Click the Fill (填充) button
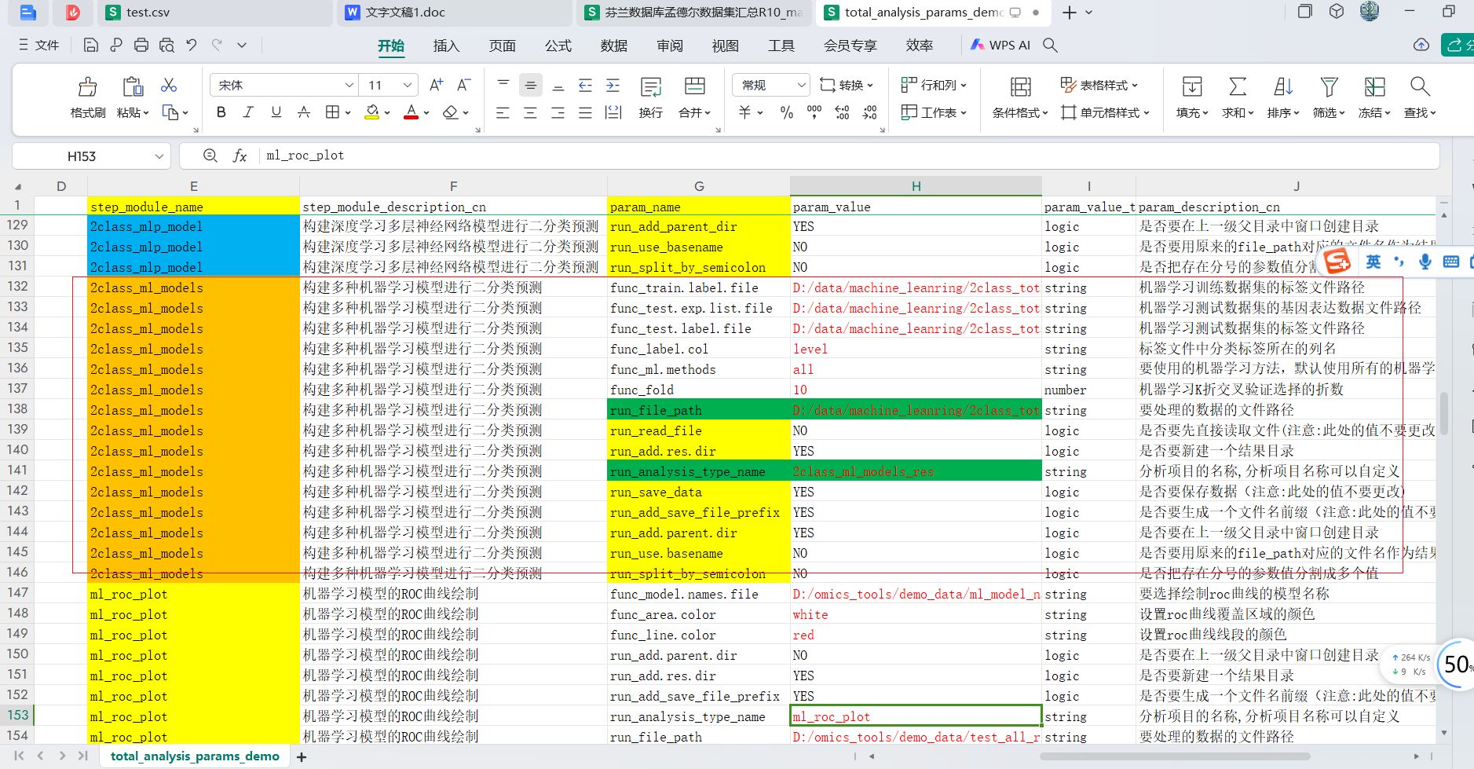The image size is (1474, 769). pyautogui.click(x=1192, y=97)
